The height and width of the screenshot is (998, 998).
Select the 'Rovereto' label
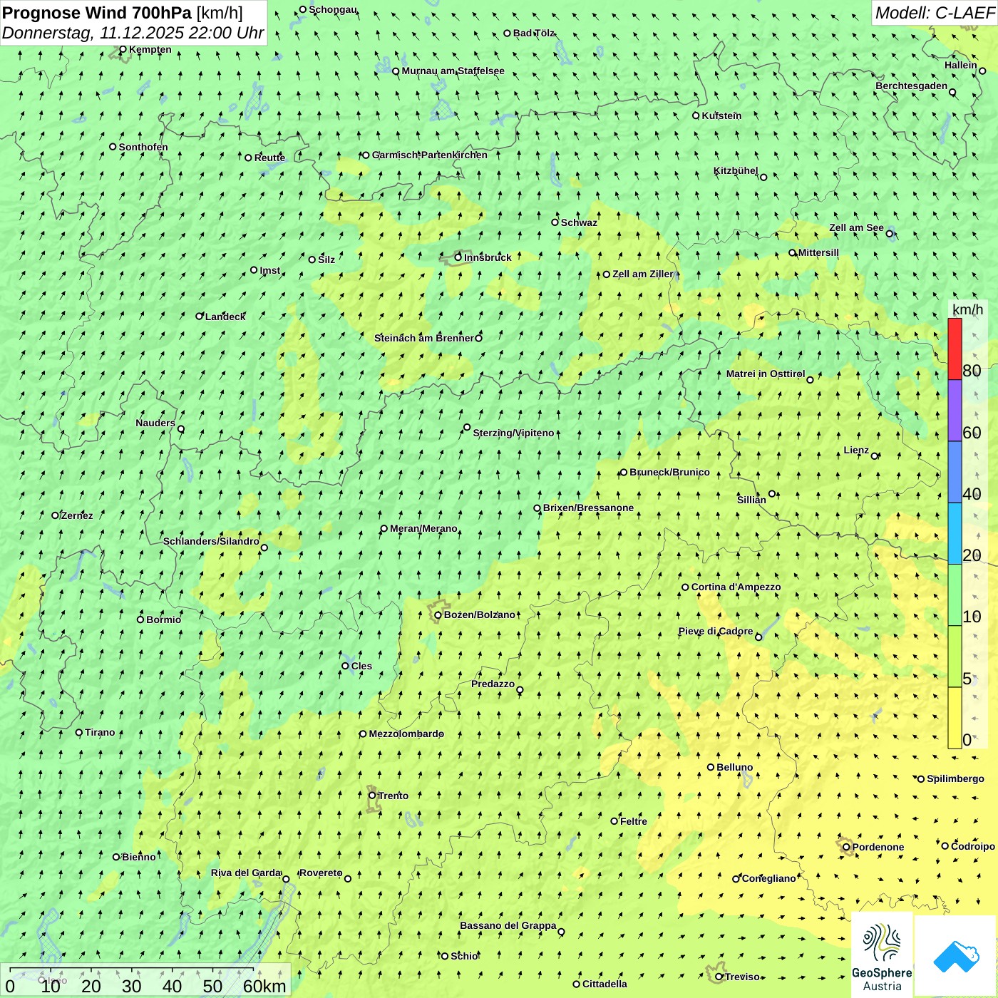click(321, 873)
